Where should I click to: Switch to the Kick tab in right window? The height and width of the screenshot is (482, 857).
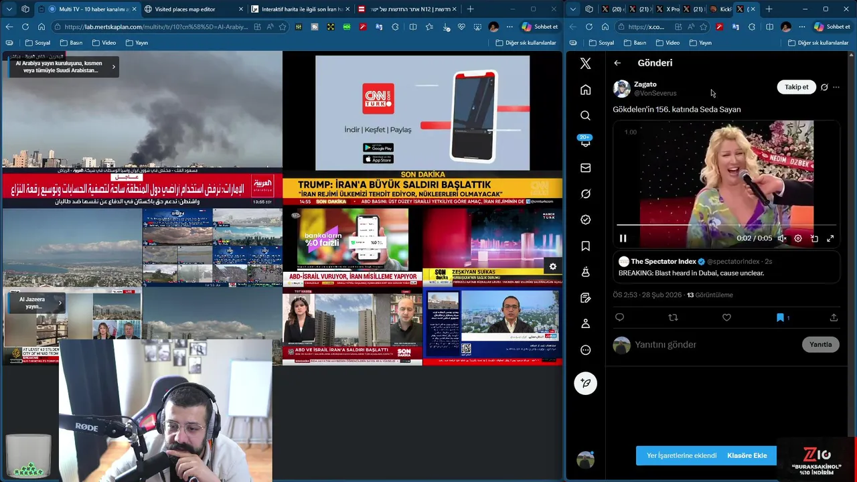(720, 9)
